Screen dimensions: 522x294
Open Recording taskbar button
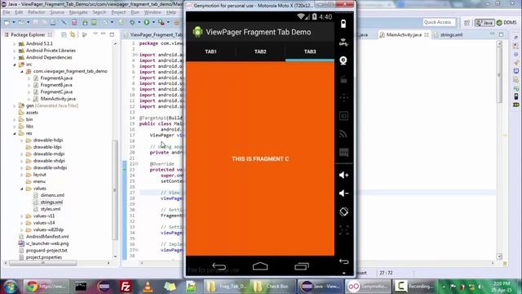414,287
